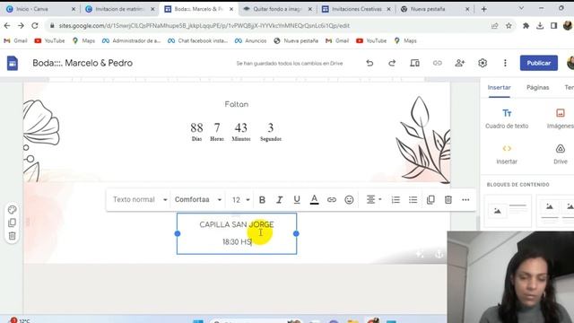Go back in browser history
The image size is (574, 323).
tap(7, 26)
